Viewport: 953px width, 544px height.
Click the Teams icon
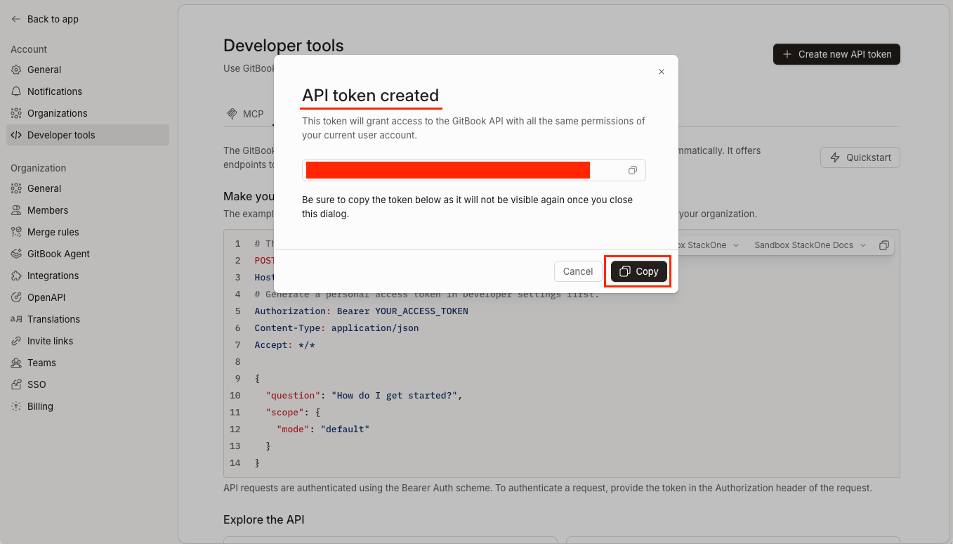pyautogui.click(x=16, y=363)
